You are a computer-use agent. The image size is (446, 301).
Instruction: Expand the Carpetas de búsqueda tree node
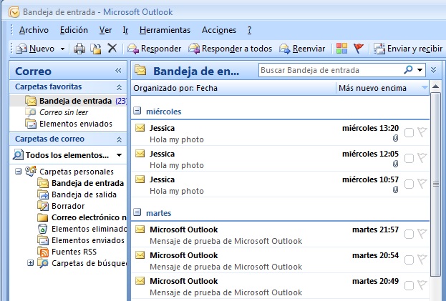click(30, 263)
